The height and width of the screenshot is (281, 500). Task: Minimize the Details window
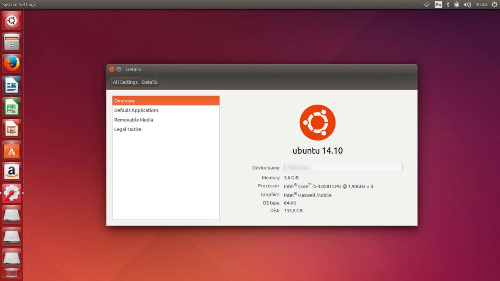point(119,69)
